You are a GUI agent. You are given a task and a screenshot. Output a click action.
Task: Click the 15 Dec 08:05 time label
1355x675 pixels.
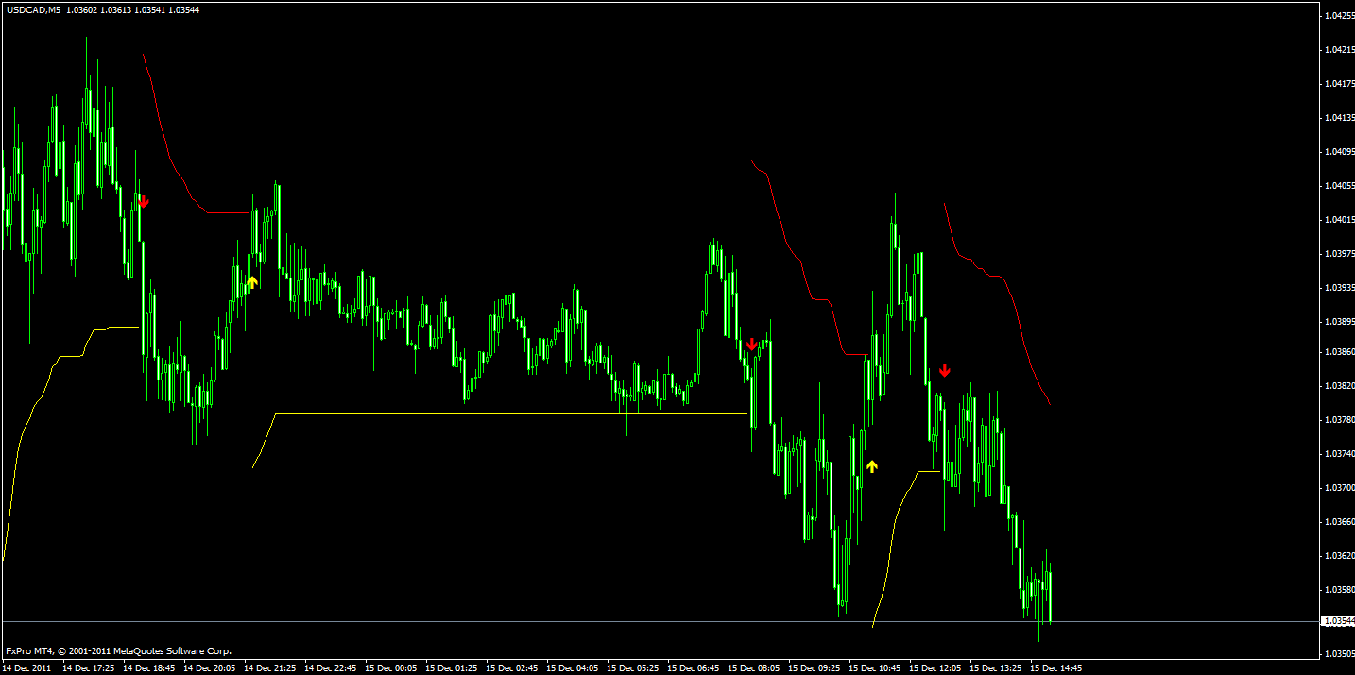point(754,667)
